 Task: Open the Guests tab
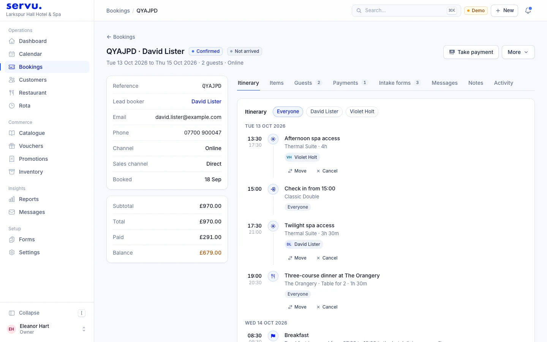pos(308,83)
